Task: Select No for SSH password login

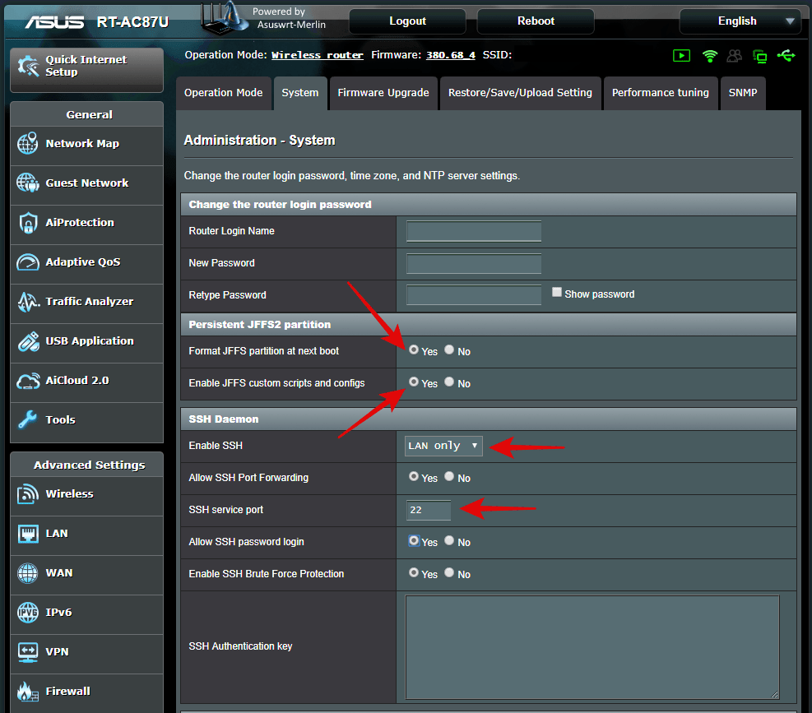Action: click(449, 540)
